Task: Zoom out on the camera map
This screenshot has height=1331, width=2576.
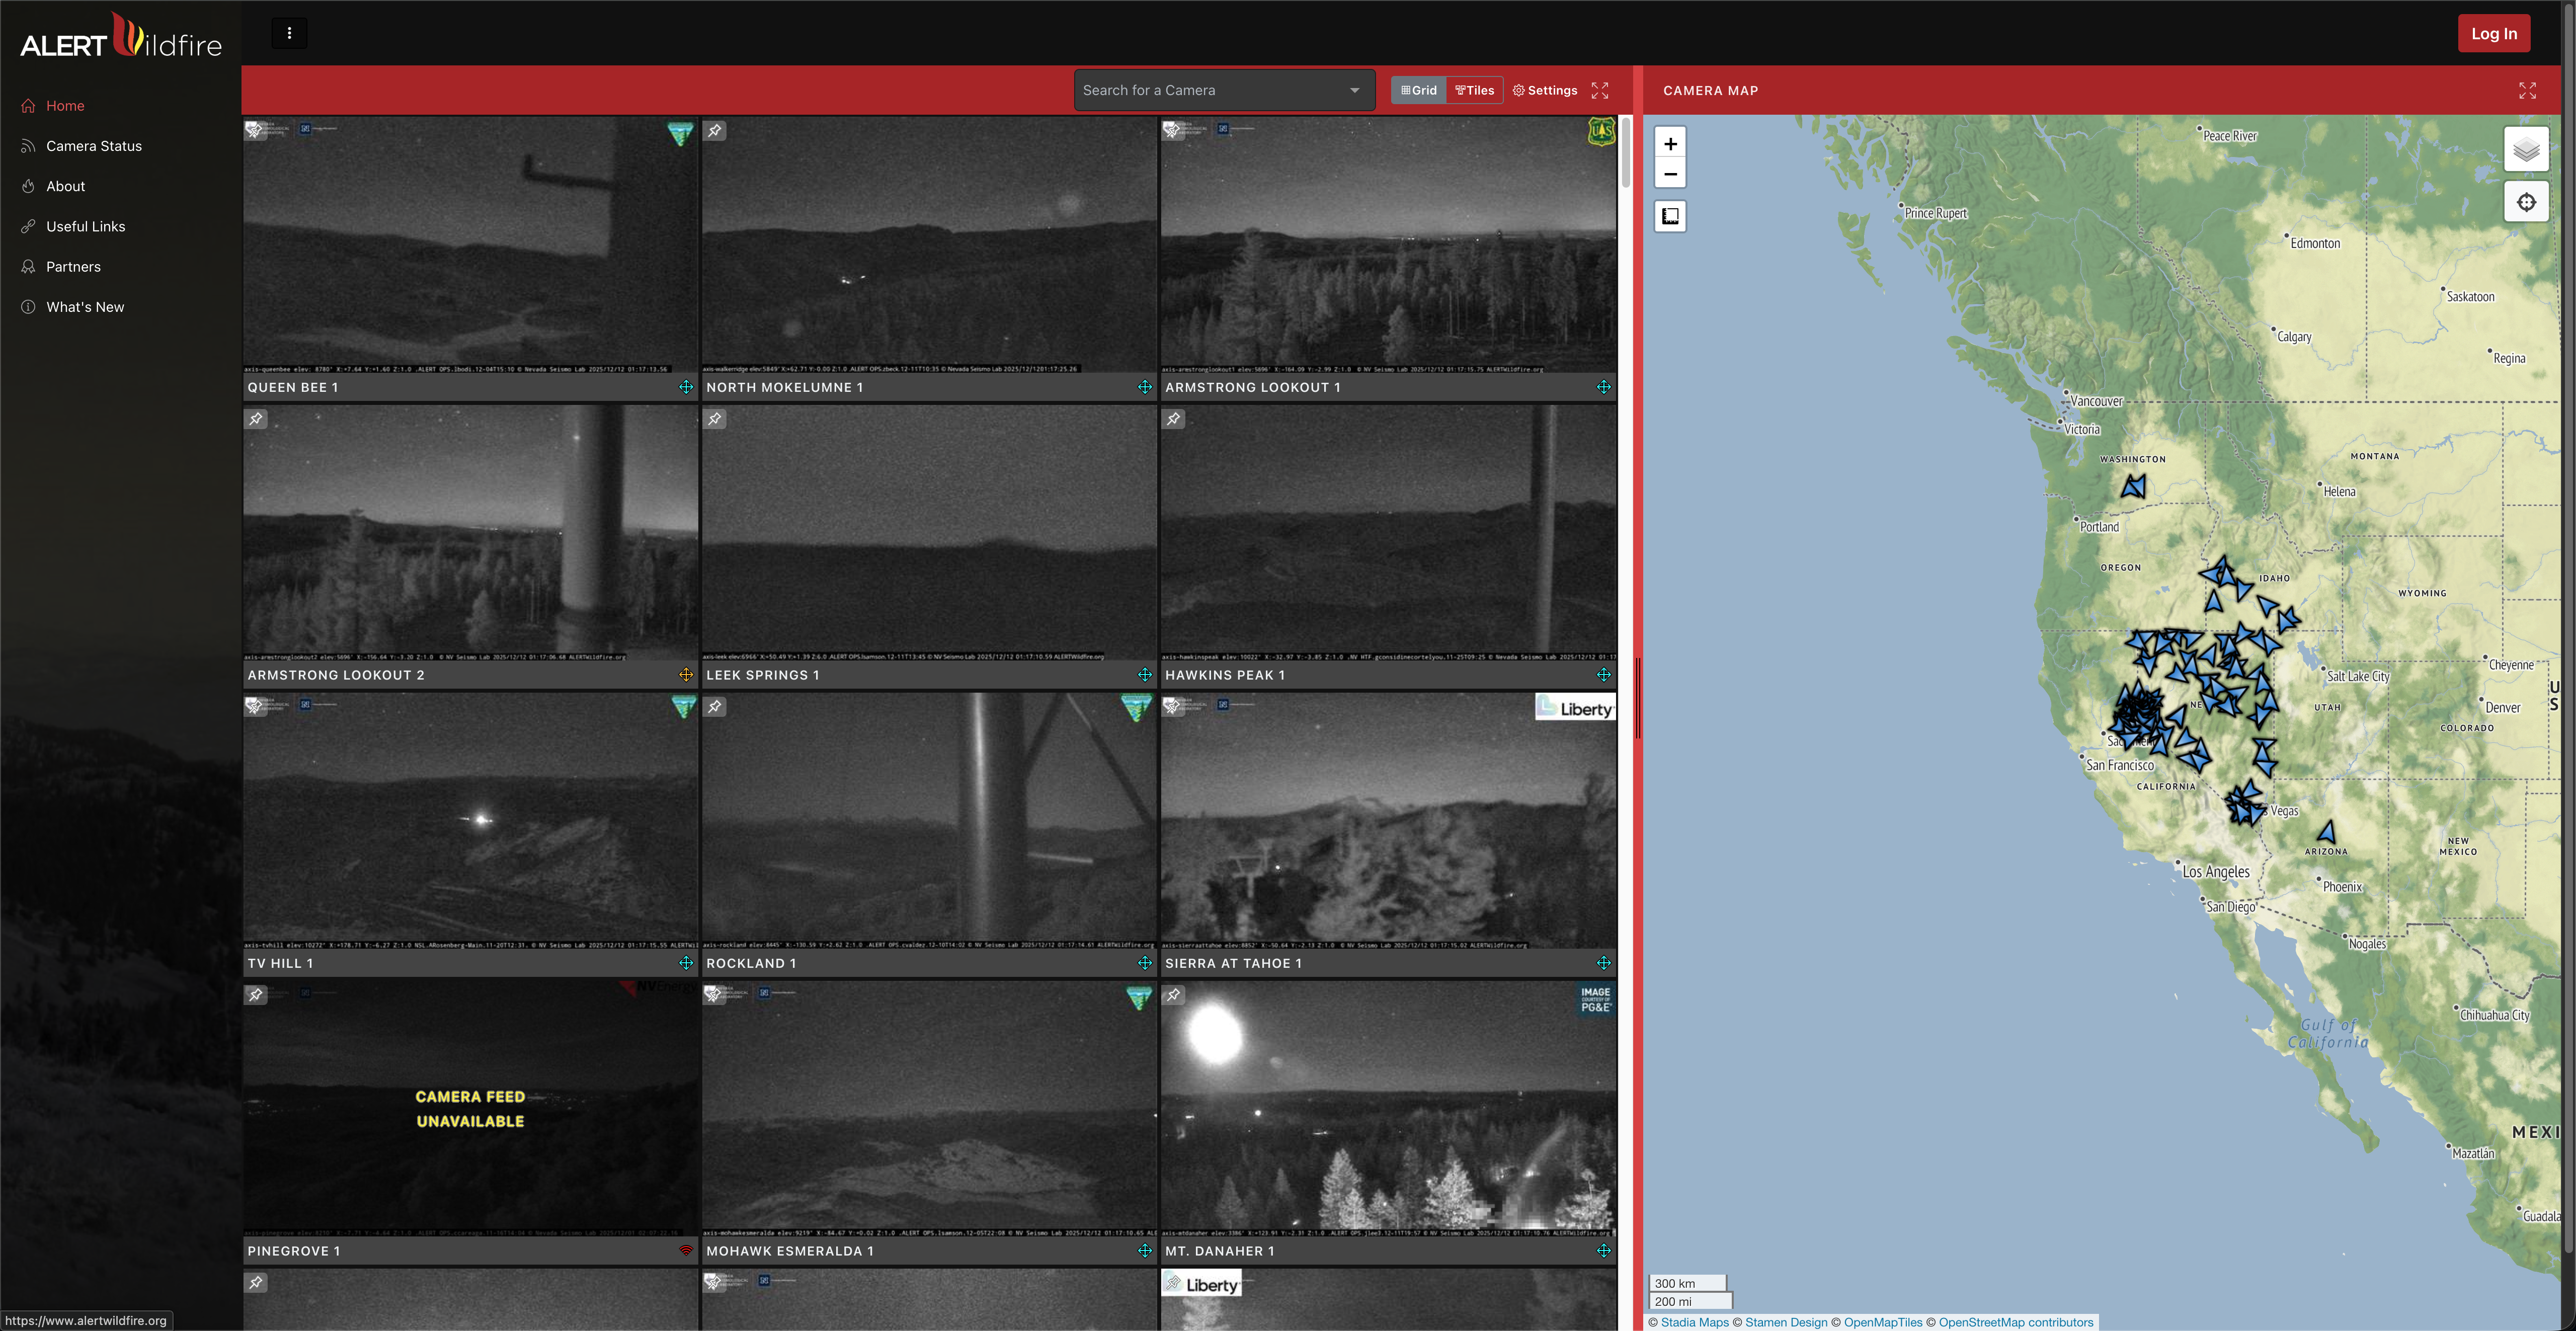Action: 1670,174
